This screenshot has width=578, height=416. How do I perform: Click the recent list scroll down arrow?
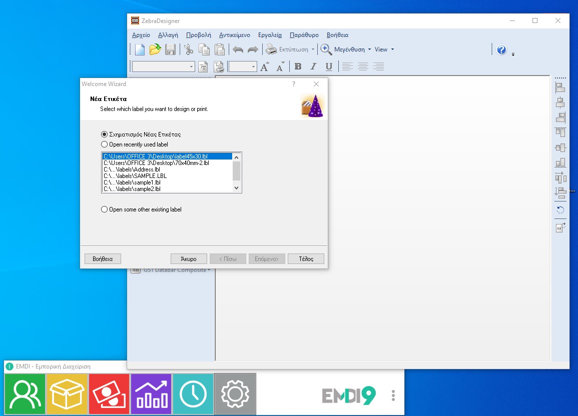[237, 188]
